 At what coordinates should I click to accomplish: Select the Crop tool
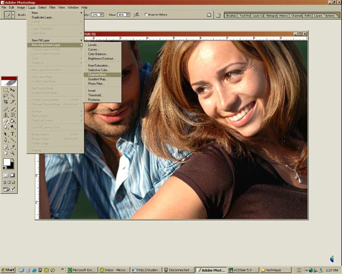pos(6,102)
